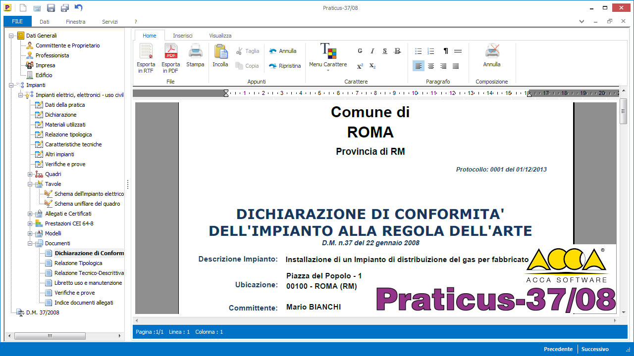
Task: Click the save all double-floppy icon
Action: [65, 7]
